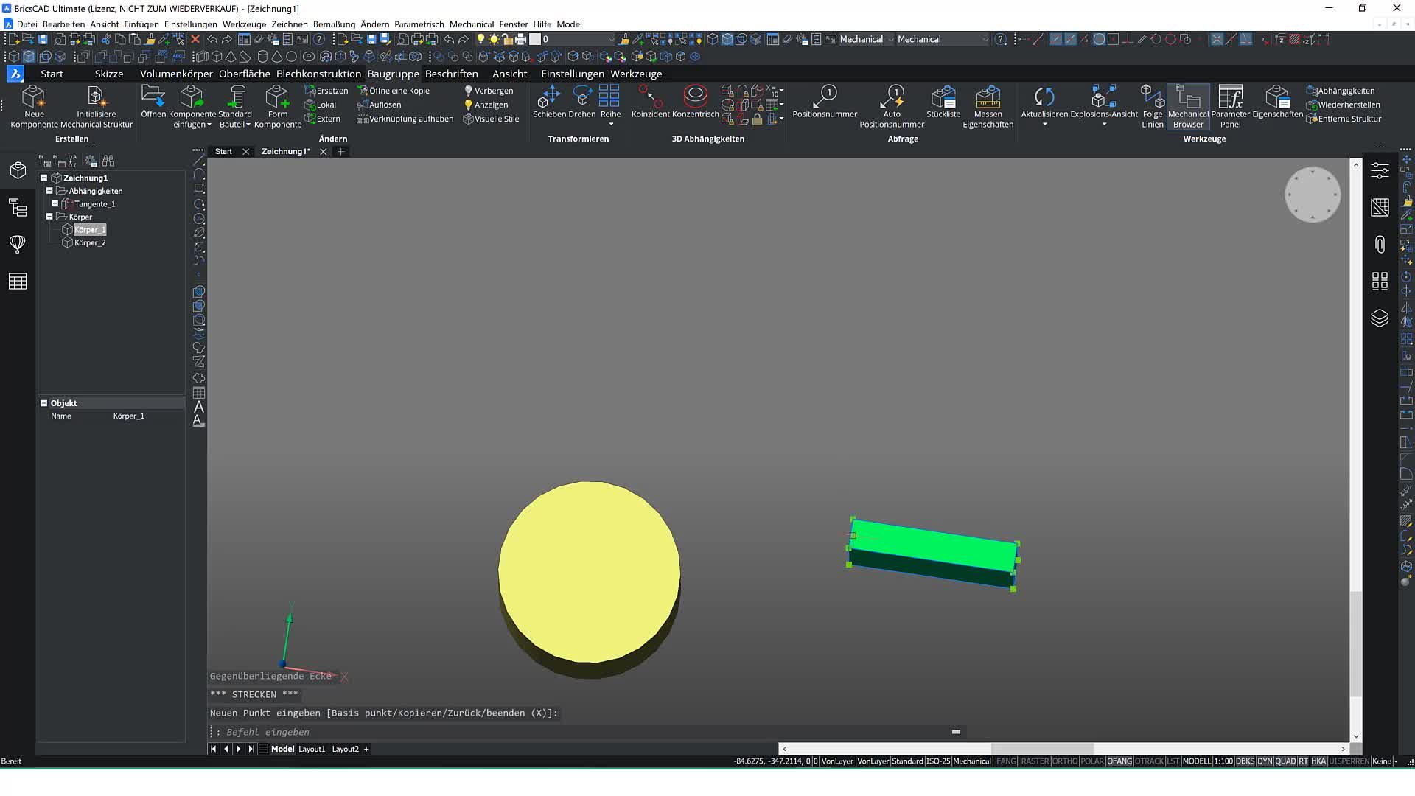The image size is (1415, 796).
Task: Switch to Beschriften ribbon tab
Action: 451,74
